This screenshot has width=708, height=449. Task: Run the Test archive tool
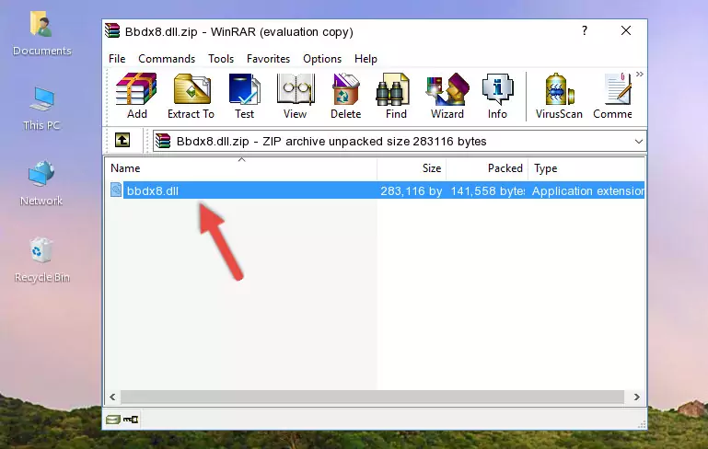(244, 96)
